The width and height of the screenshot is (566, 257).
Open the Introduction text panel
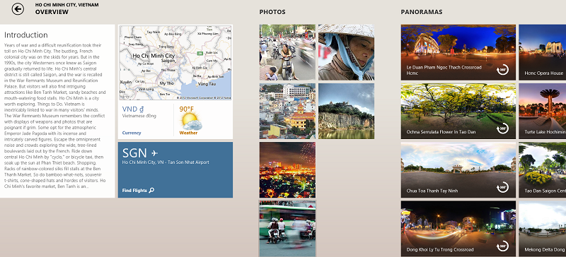click(57, 111)
